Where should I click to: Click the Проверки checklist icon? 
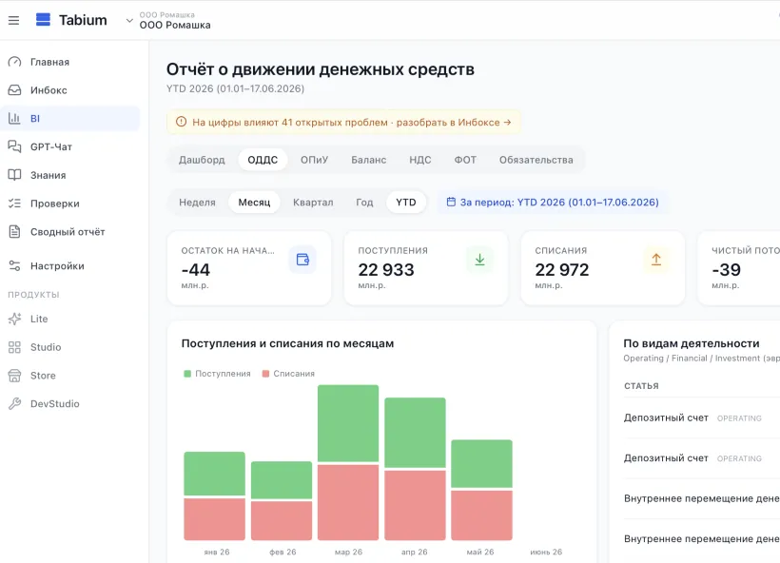pyautogui.click(x=15, y=204)
